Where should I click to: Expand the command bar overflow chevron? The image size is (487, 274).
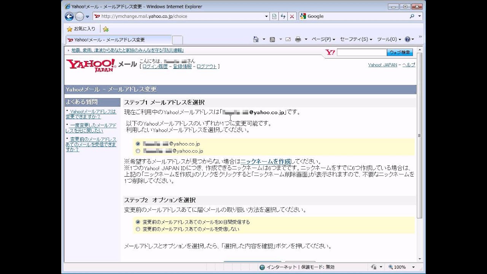click(x=420, y=37)
